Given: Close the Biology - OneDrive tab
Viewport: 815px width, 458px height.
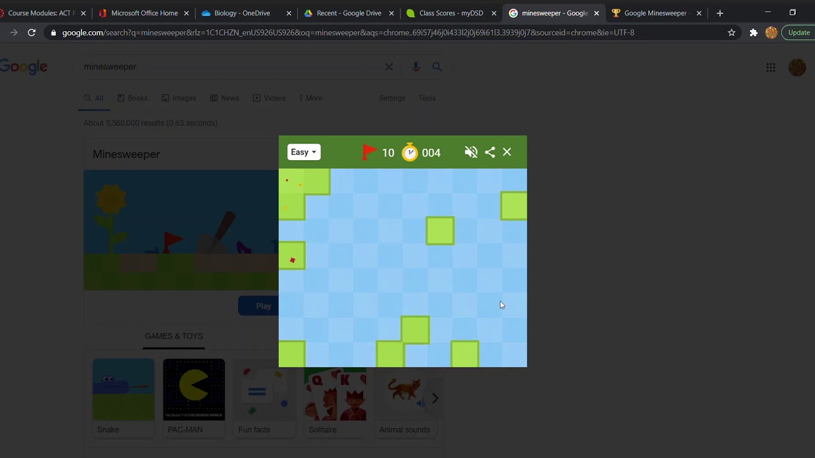Looking at the screenshot, I should pyautogui.click(x=289, y=13).
